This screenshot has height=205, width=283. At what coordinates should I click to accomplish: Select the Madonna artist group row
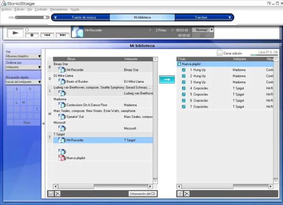click(102, 99)
